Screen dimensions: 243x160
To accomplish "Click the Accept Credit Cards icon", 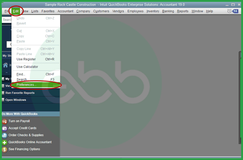I will tap(5, 128).
